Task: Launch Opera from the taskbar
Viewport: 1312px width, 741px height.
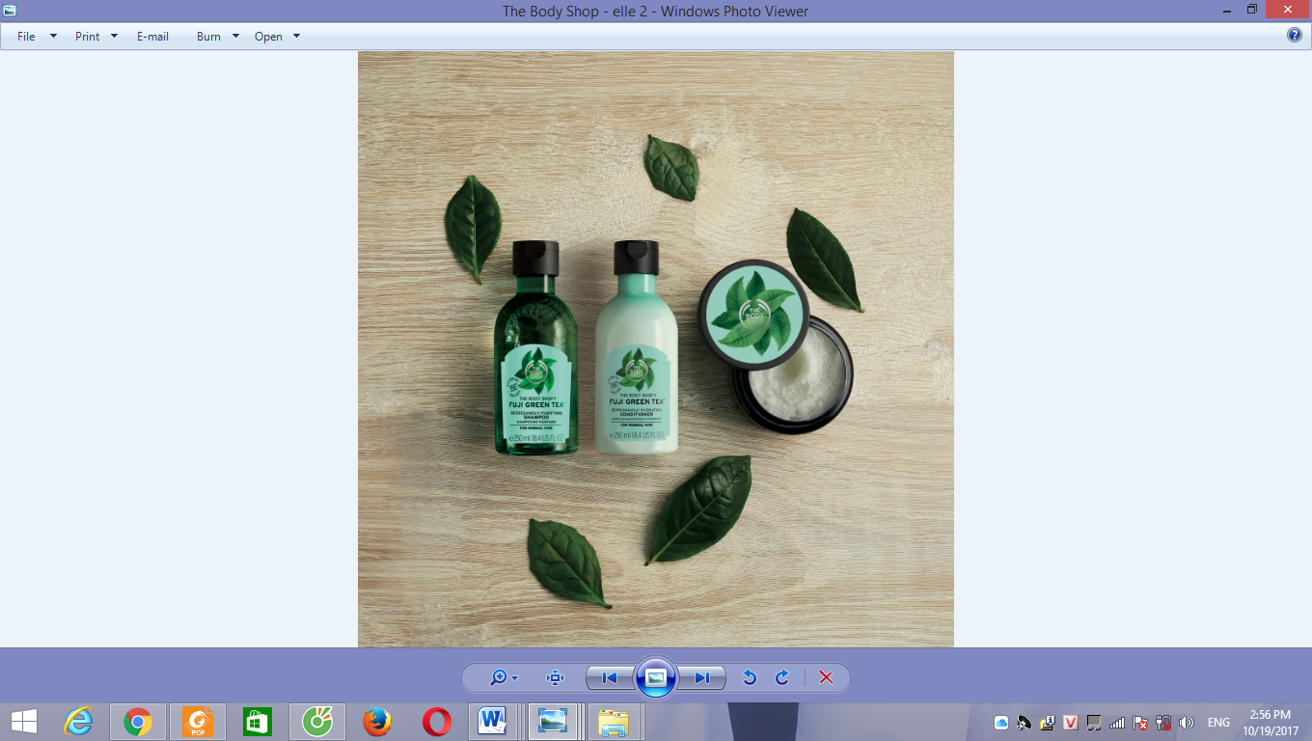Action: [437, 722]
